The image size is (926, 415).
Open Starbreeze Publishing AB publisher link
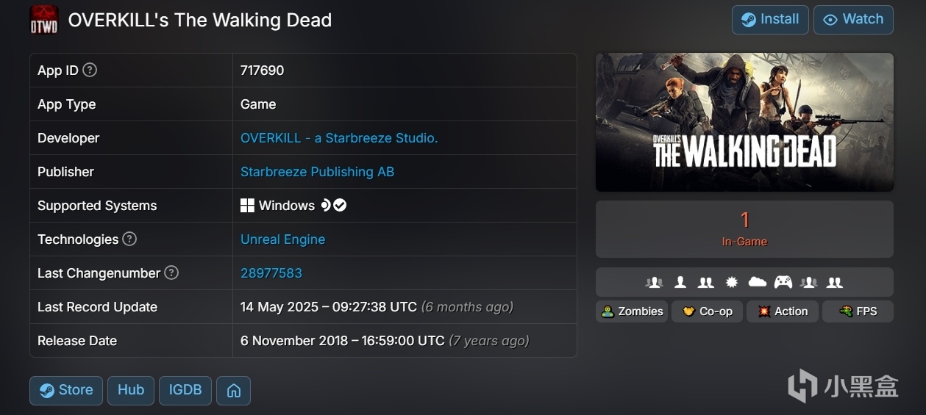pyautogui.click(x=317, y=172)
